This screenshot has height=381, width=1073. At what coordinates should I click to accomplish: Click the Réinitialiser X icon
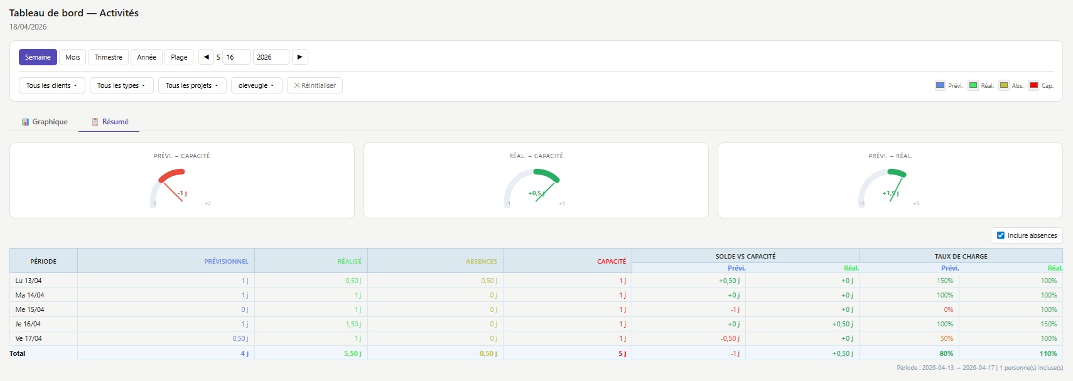pyautogui.click(x=297, y=85)
